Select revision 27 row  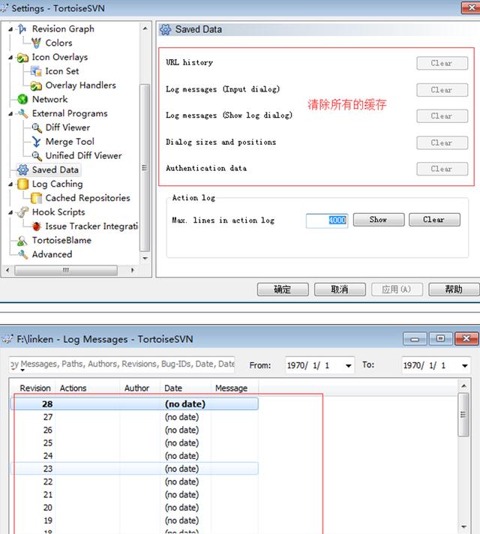134,417
